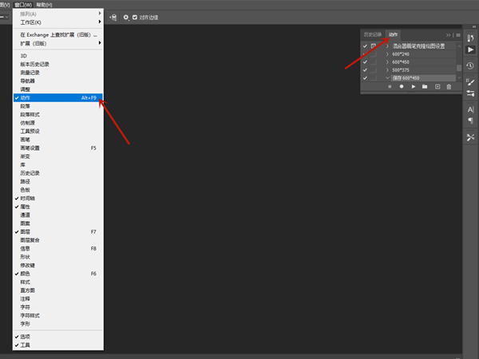This screenshot has width=479, height=359.
Task: Choose 颜色 F6 from the Window menu
Action: click(58, 274)
